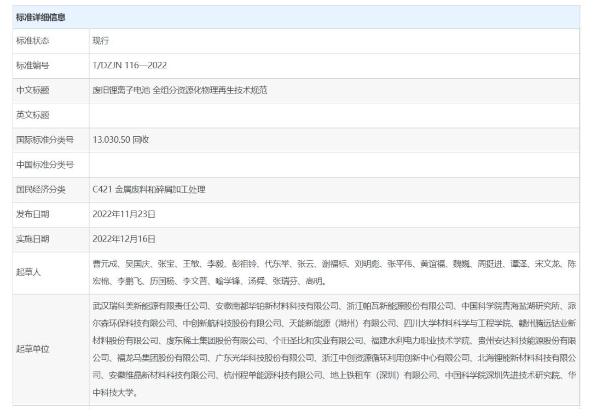Click drafter name 曹元成
591x409 pixels.
pyautogui.click(x=105, y=264)
